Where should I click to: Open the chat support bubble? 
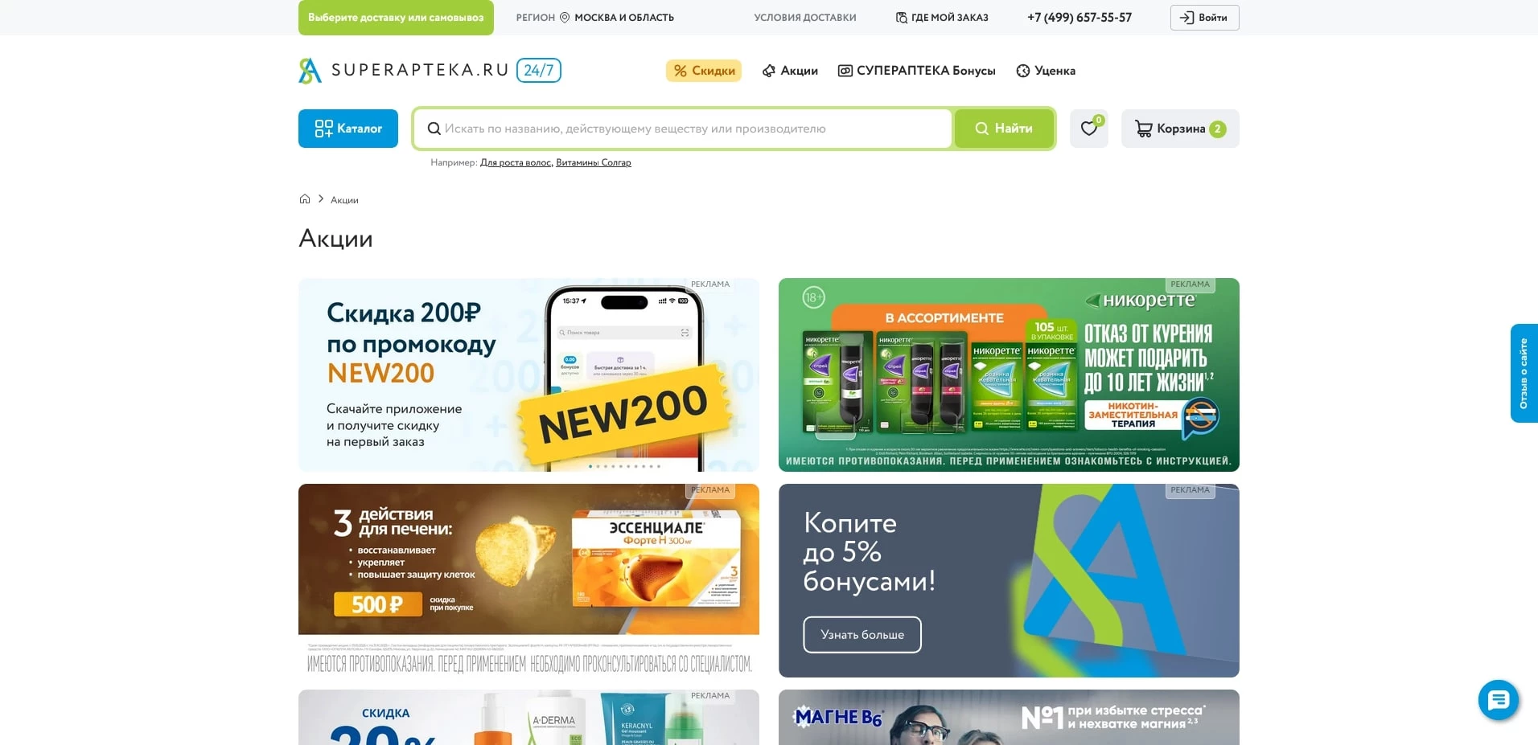(x=1498, y=700)
